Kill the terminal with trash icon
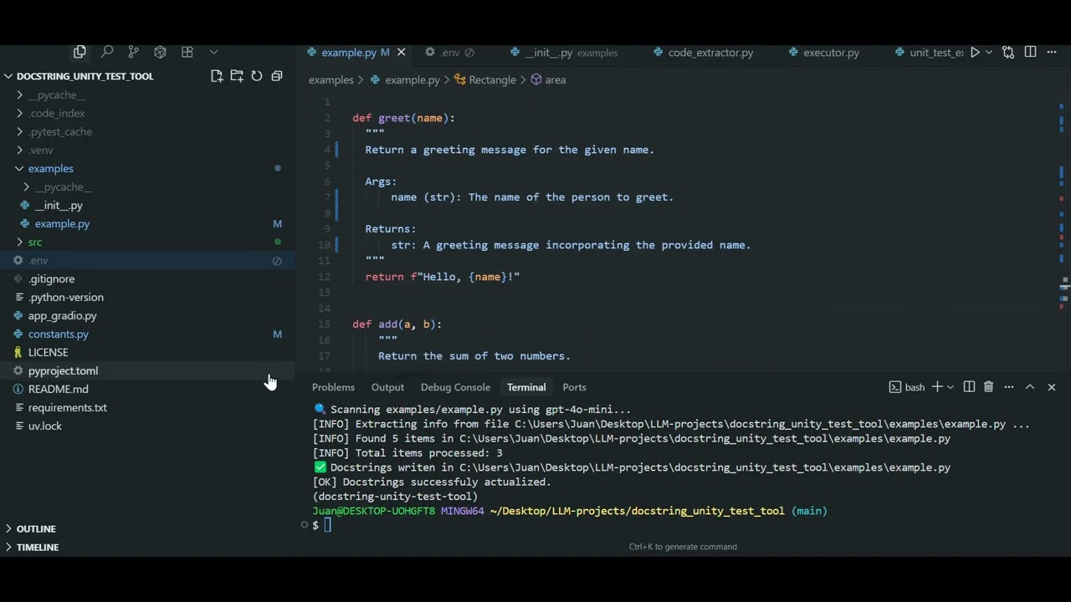This screenshot has width=1071, height=602. (988, 387)
